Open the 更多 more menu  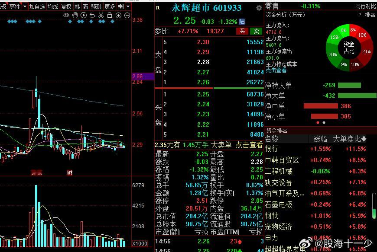point(110,6)
